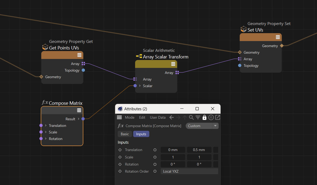This screenshot has width=317, height=185.
Task: Toggle the Translation keyframe diamond
Action: (120, 150)
